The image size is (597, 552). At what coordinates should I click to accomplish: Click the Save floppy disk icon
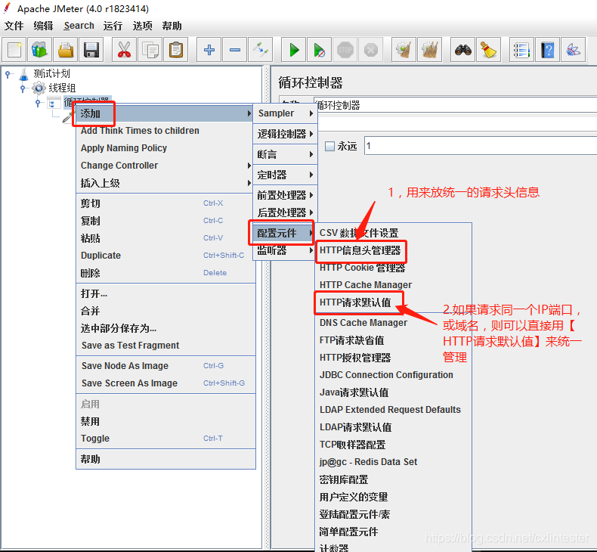91,50
